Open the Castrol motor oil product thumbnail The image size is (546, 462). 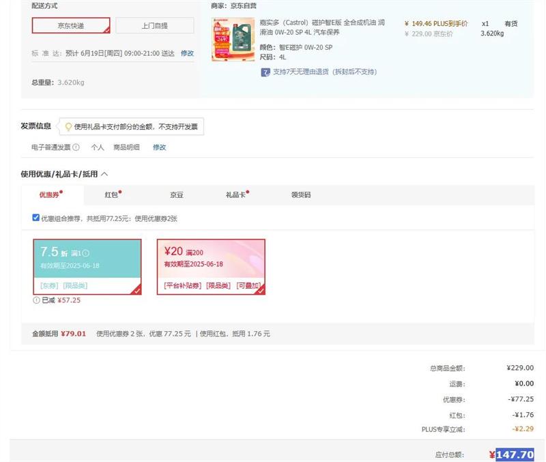point(233,40)
